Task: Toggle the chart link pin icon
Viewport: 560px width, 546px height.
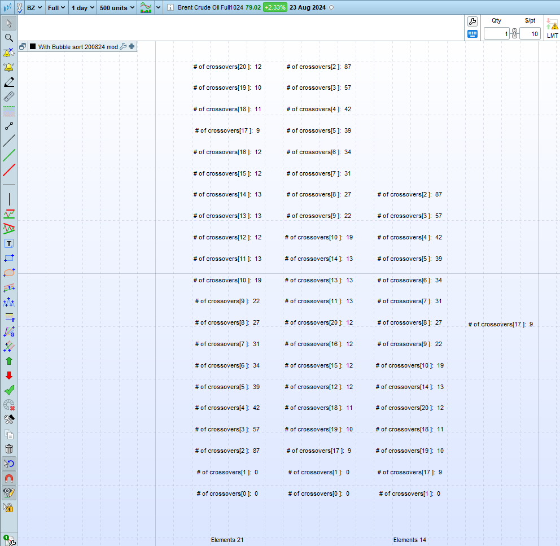Action: tap(20, 7)
